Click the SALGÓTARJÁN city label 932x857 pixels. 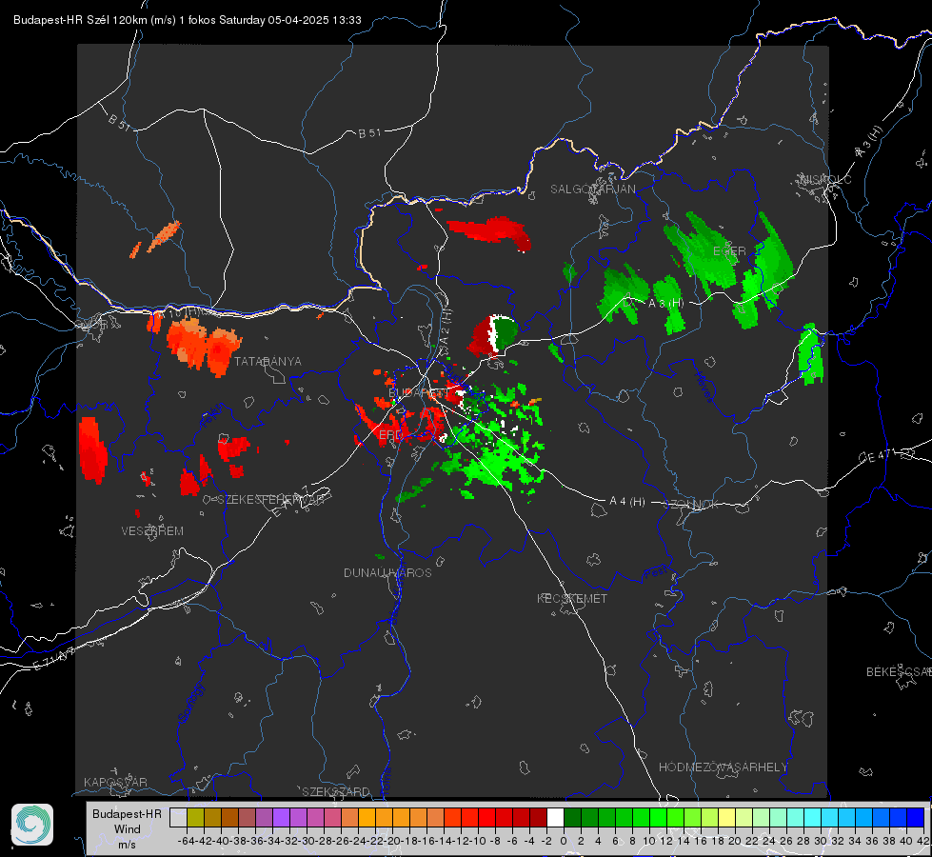[x=592, y=189]
